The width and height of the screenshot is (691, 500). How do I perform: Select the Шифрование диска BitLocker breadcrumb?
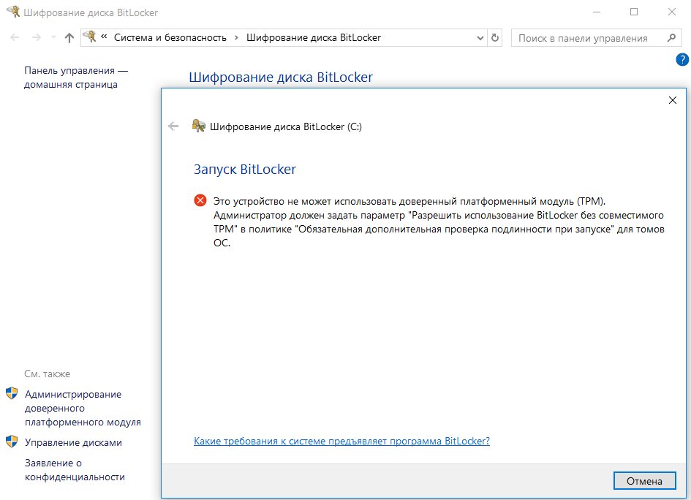[314, 38]
